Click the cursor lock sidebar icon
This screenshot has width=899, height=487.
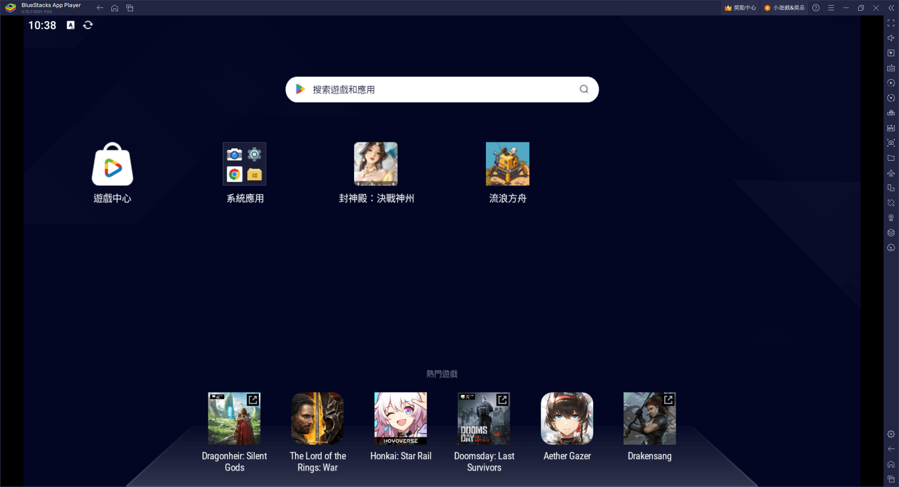891,53
